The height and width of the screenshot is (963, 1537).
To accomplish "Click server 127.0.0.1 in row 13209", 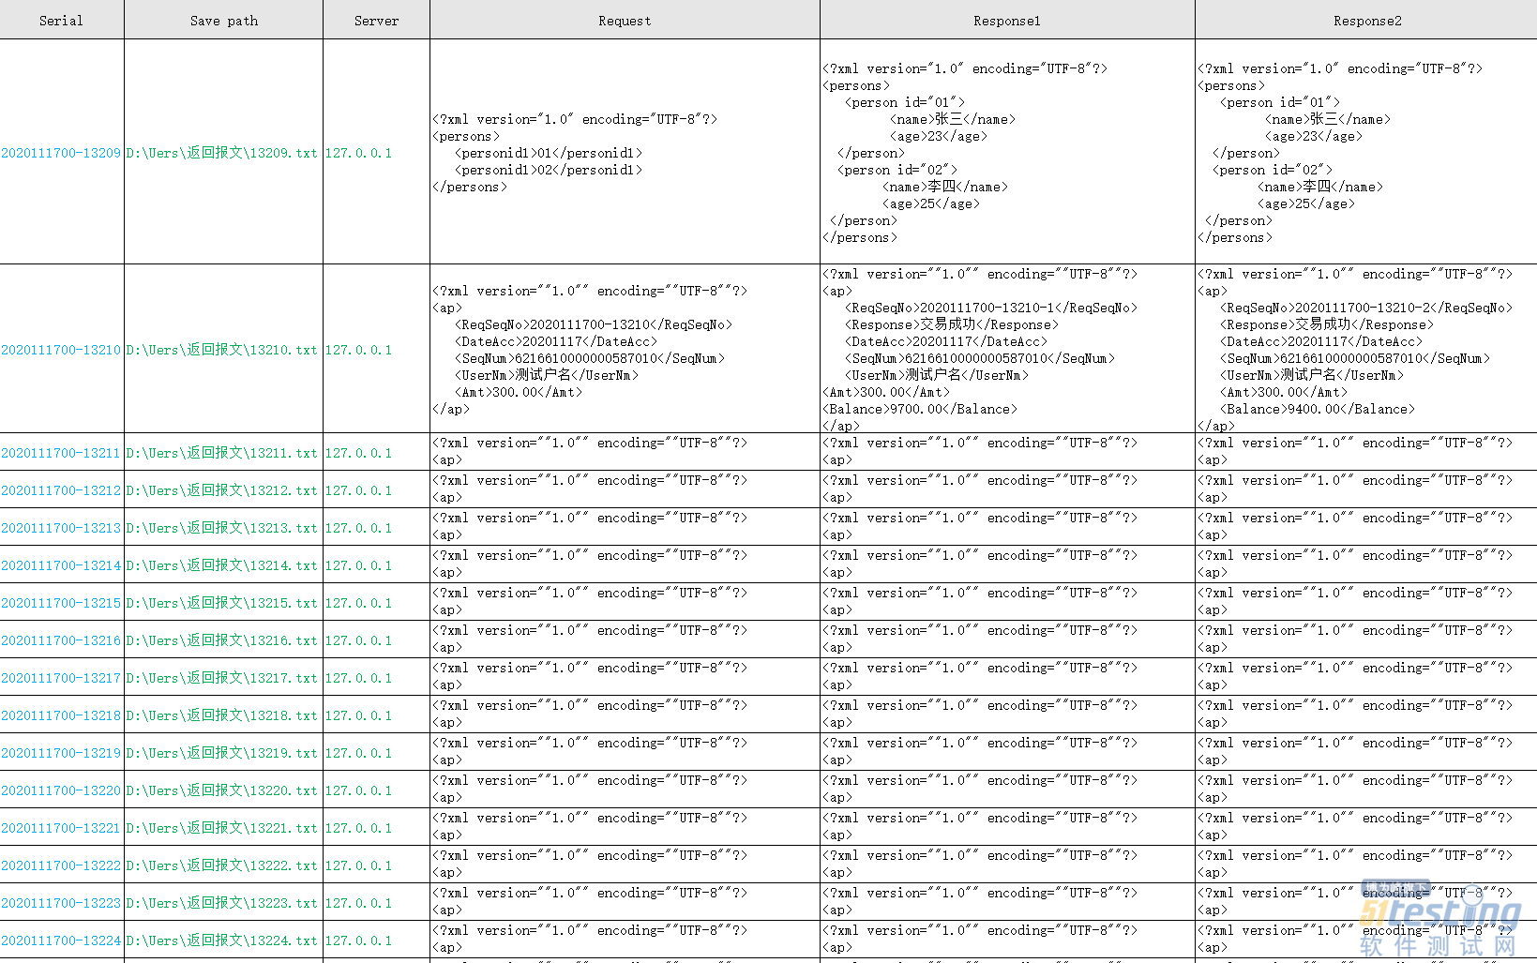I will tap(358, 153).
